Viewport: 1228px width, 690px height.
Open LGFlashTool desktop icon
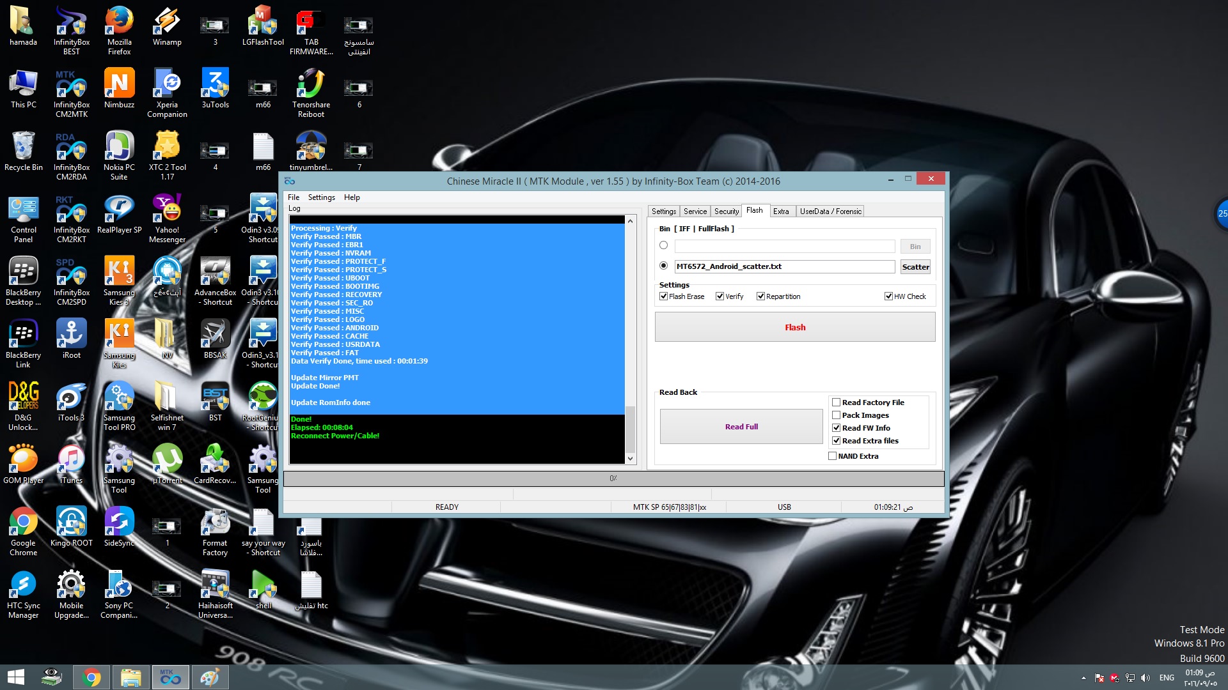click(263, 26)
